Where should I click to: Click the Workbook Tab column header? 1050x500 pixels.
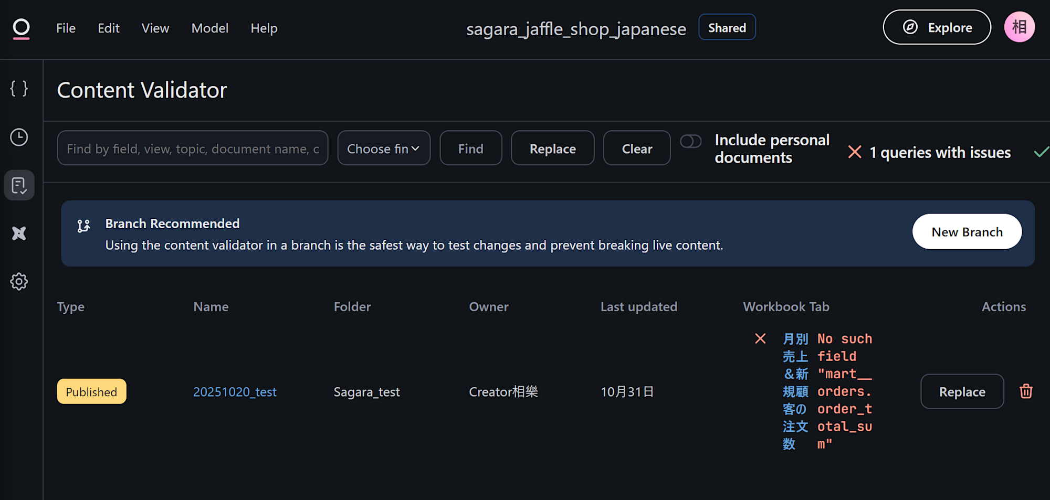click(786, 307)
